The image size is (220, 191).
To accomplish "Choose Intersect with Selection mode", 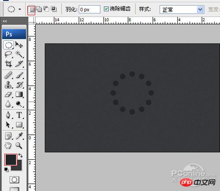I will 54,9.
